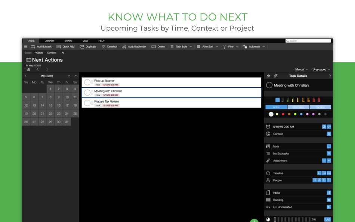Screen dimensions: 355x222
Task: Mark Meeting with Christian complete in list
Action: click(x=87, y=93)
